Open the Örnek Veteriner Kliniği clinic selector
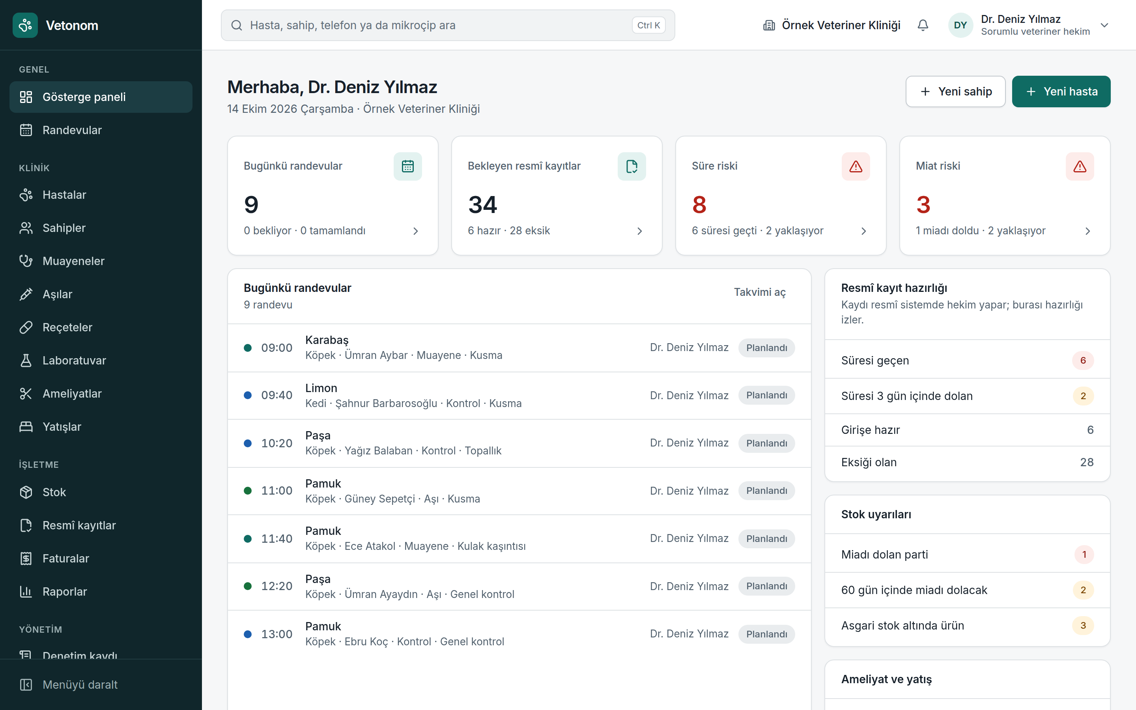 pyautogui.click(x=831, y=25)
